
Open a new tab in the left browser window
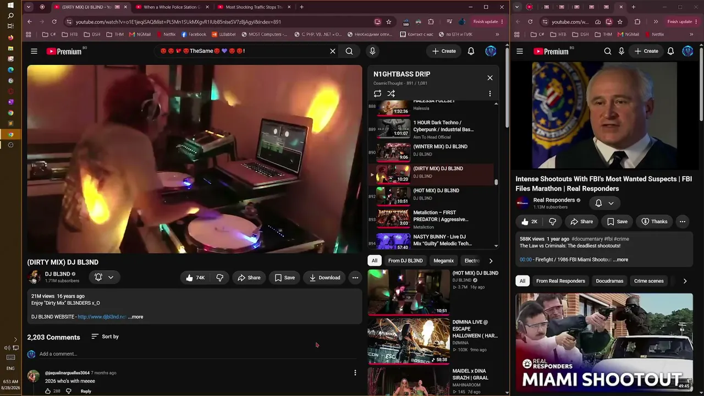tap(301, 7)
